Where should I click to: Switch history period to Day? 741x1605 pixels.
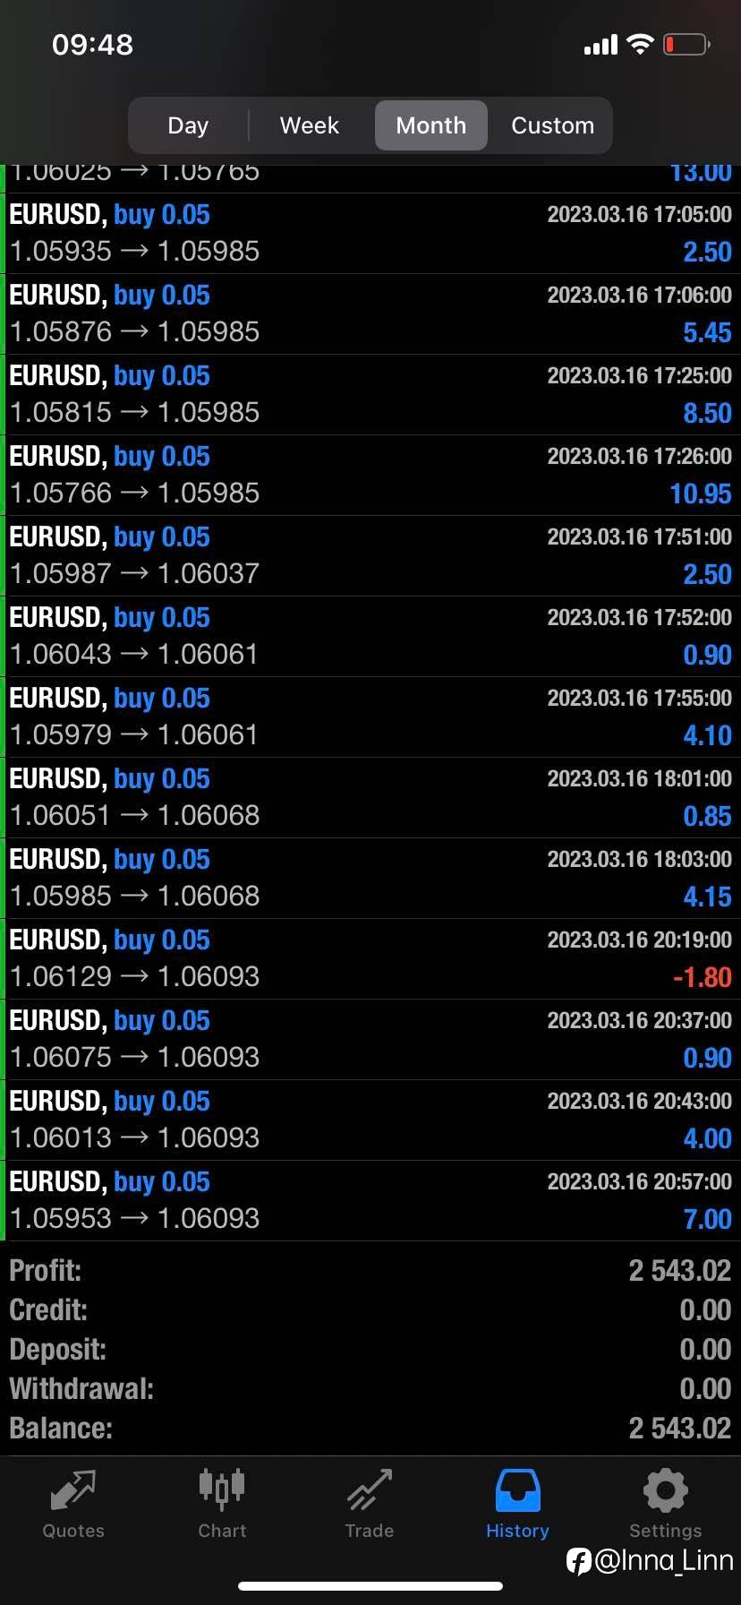pyautogui.click(x=188, y=125)
